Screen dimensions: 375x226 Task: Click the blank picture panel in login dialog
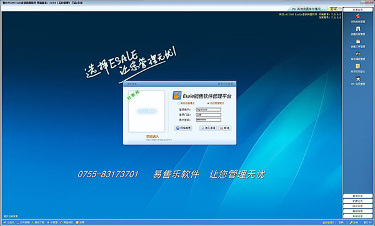pos(147,111)
